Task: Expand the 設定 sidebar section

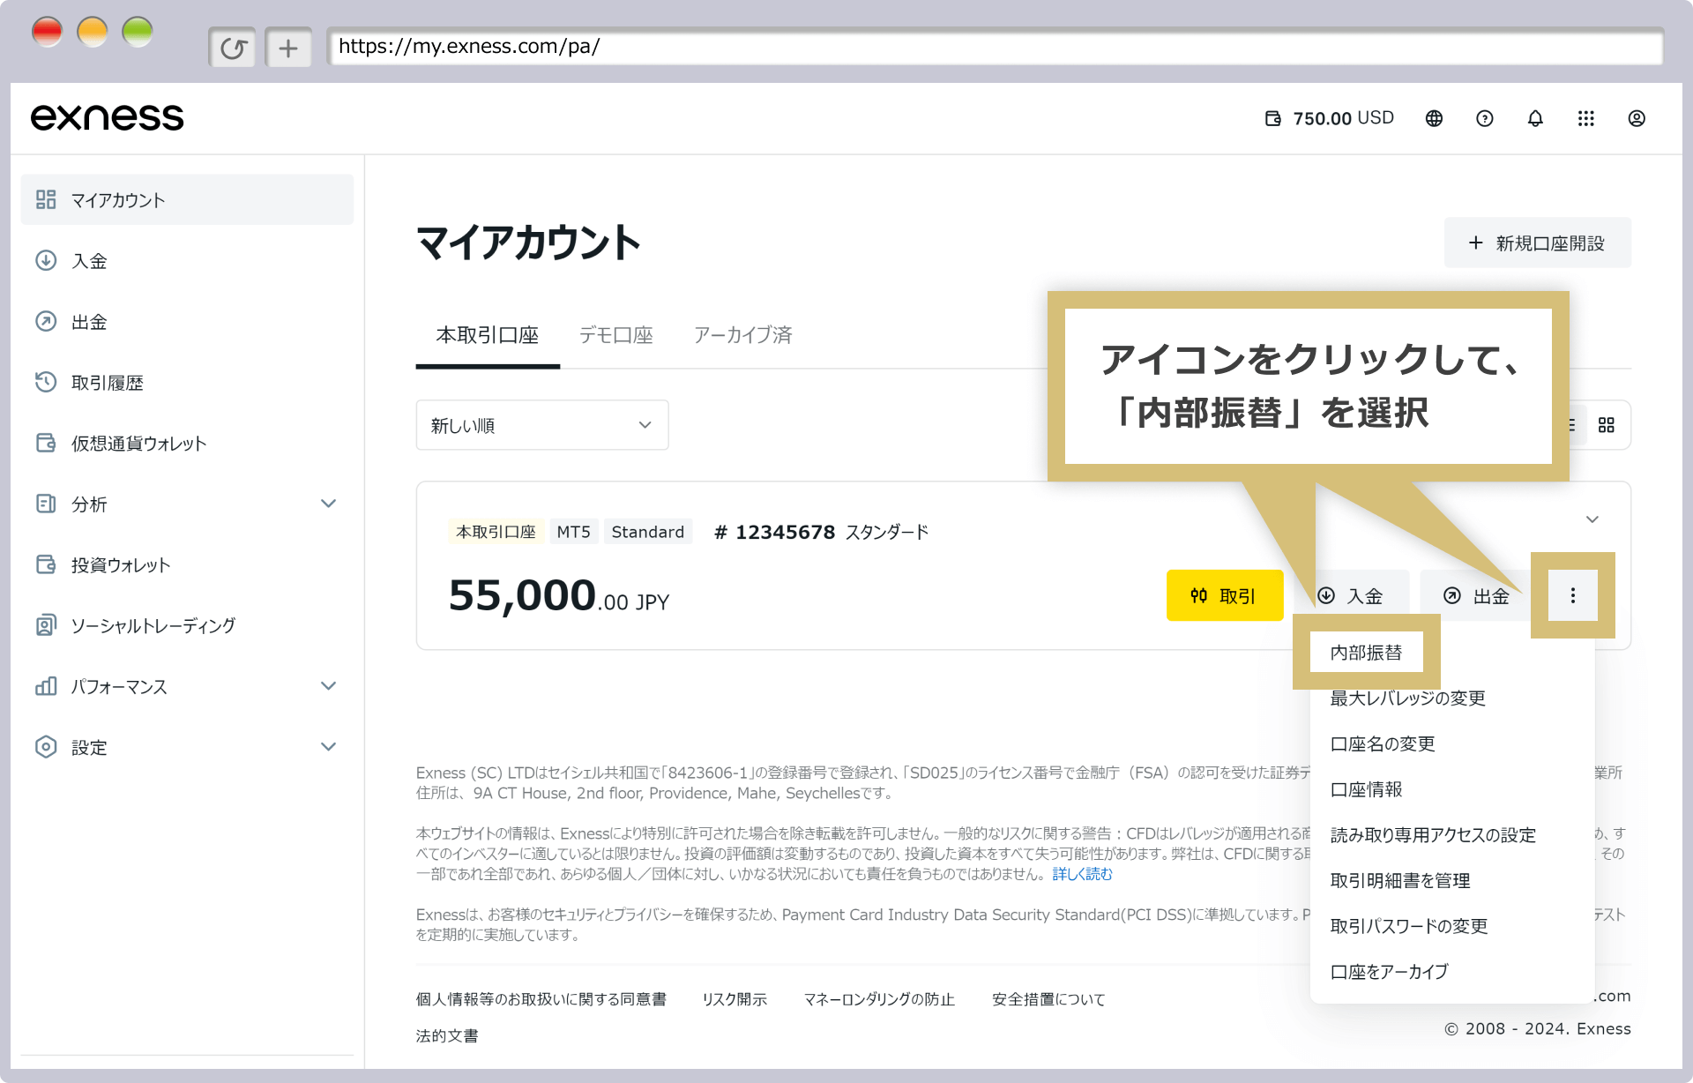Action: pos(187,748)
